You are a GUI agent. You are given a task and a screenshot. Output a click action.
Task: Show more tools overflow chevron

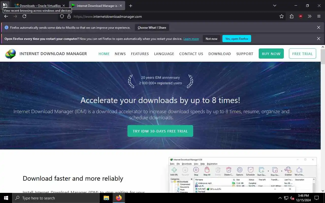[310, 16]
